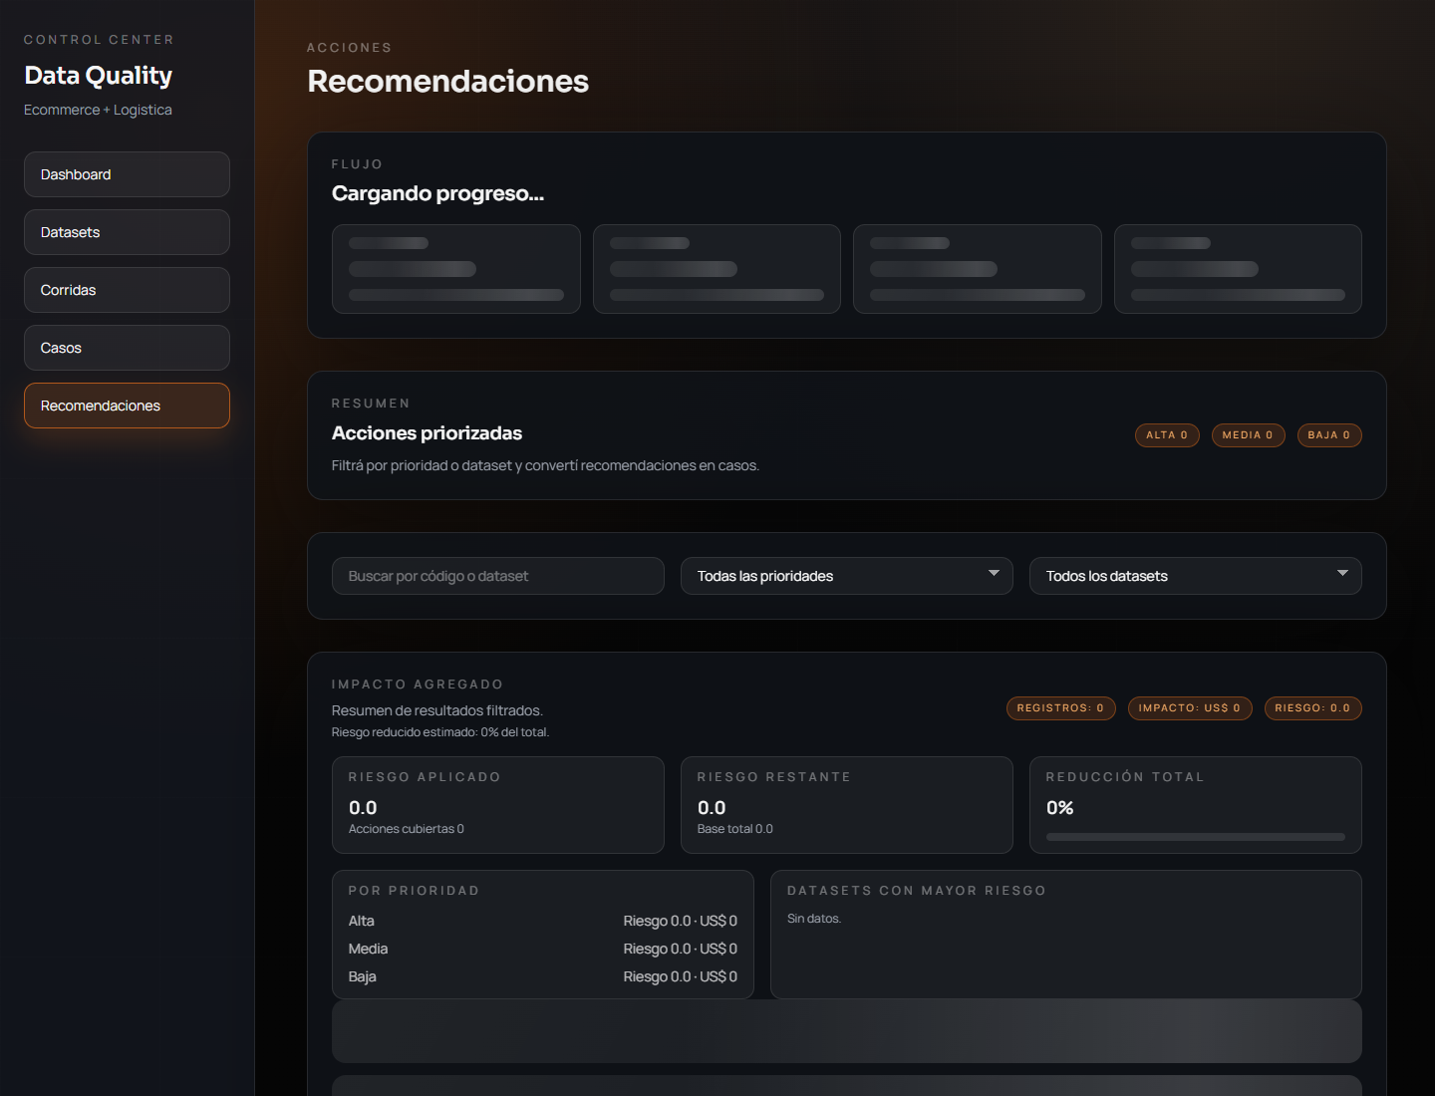
Task: Select the Recomendaciones sidebar item
Action: tap(127, 406)
